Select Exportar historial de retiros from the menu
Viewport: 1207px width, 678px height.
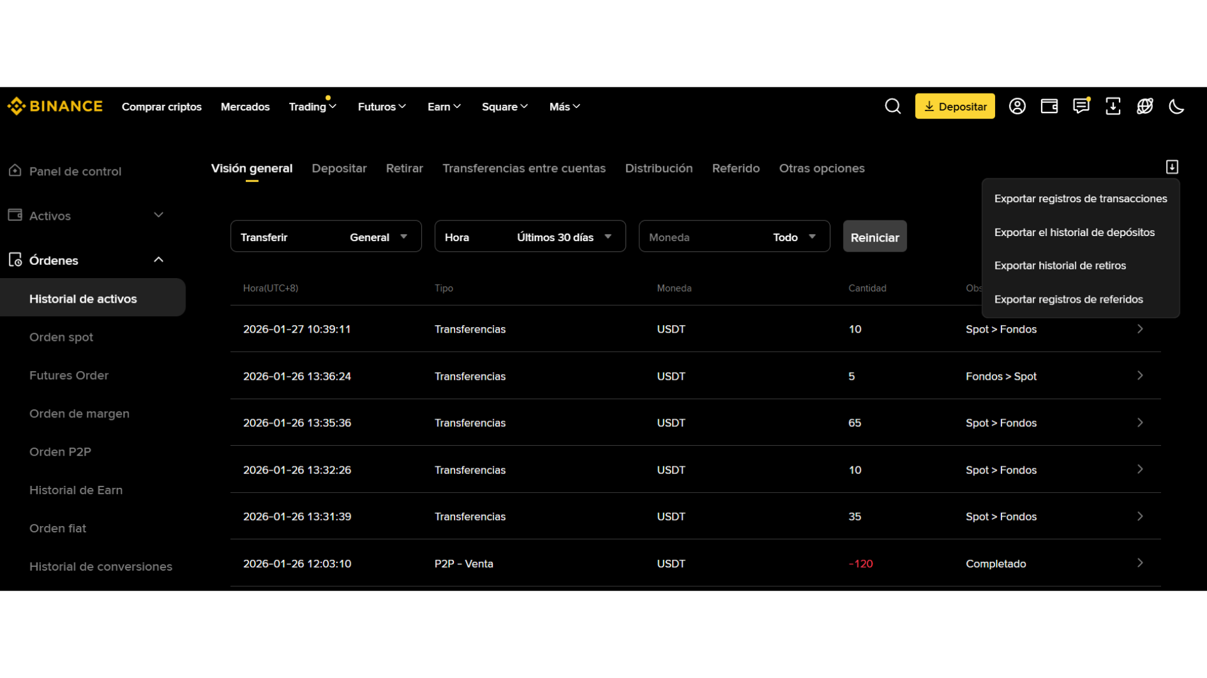click(x=1060, y=265)
